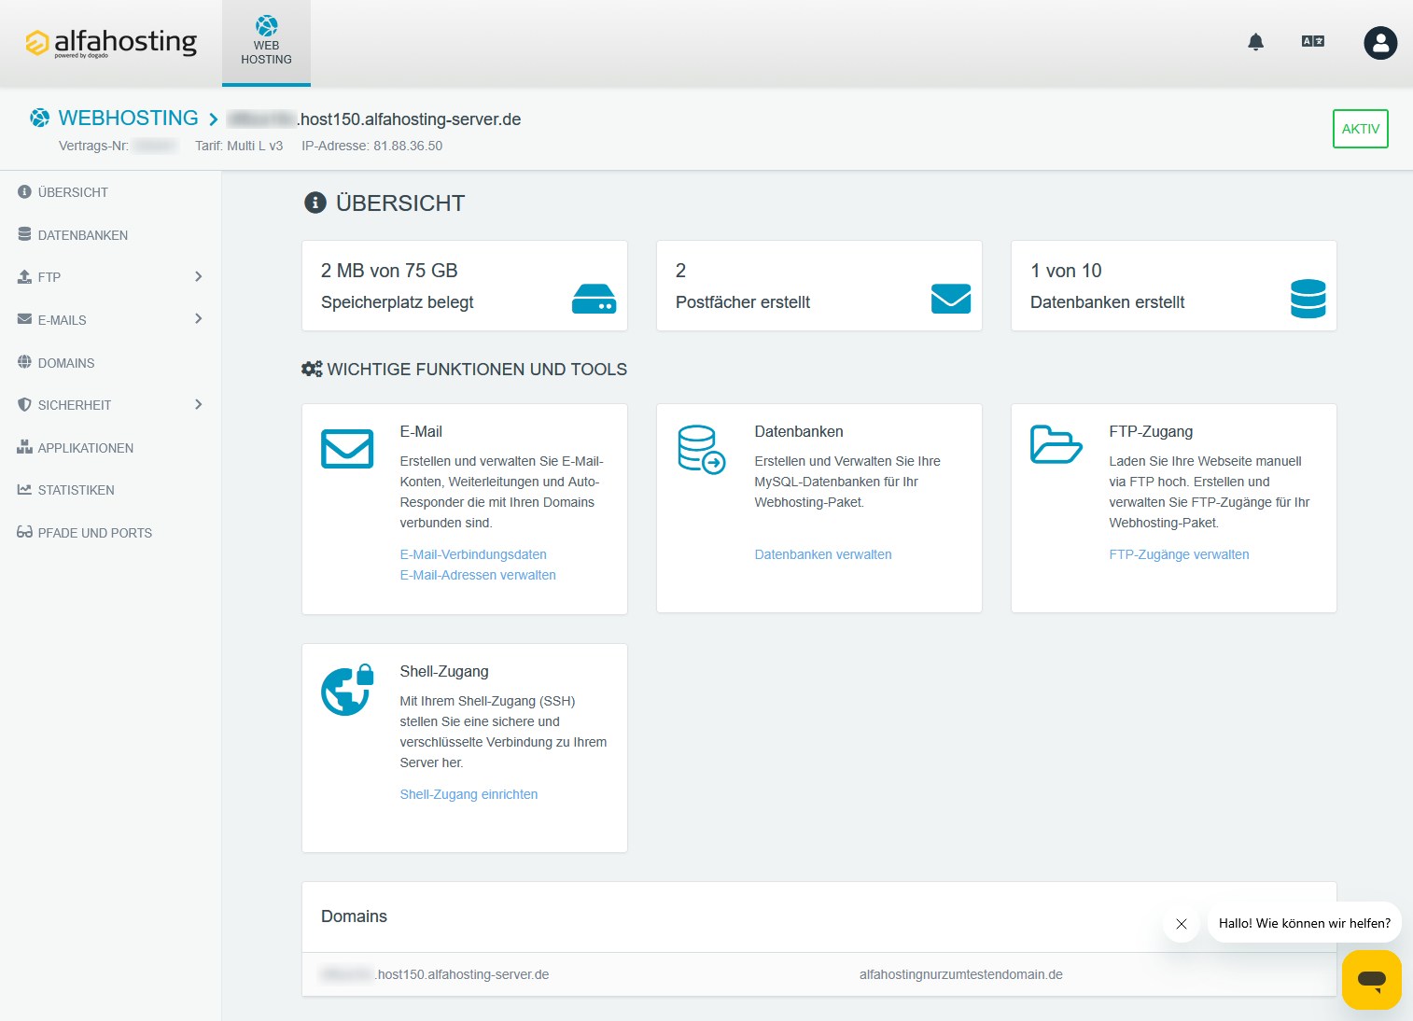Click the FTP-Zugang open folder icon
1413x1021 pixels.
1056,444
